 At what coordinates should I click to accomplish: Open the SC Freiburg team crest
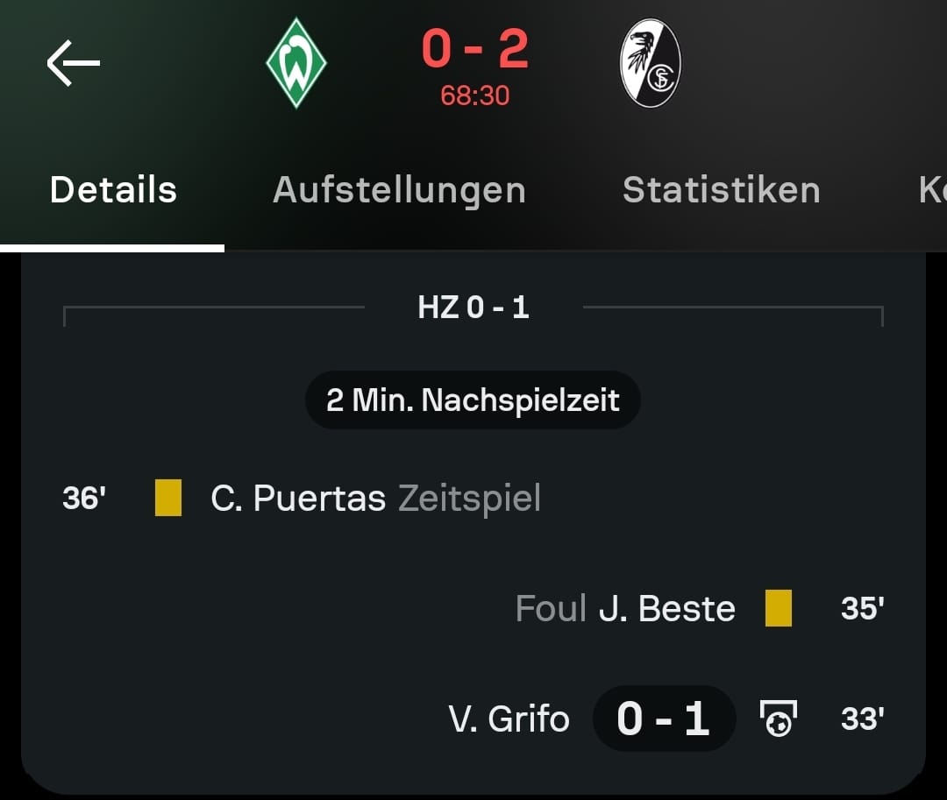pyautogui.click(x=650, y=63)
